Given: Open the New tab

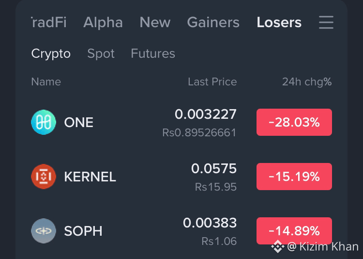Looking at the screenshot, I should coord(155,22).
